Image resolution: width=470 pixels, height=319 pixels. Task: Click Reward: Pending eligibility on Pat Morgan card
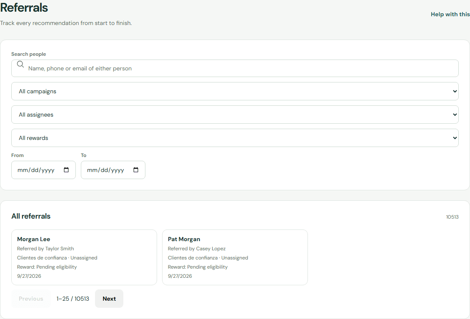(198, 267)
